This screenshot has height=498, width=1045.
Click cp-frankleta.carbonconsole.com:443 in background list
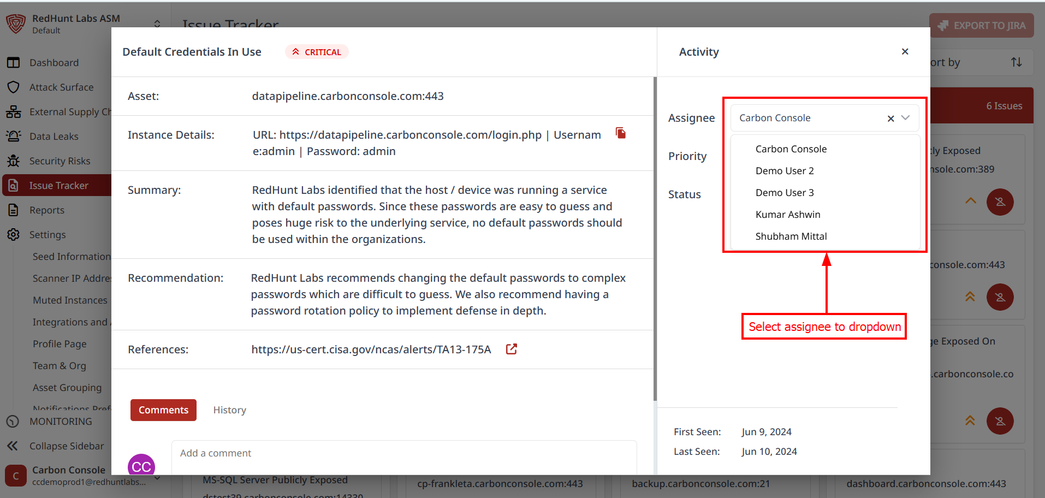click(x=500, y=484)
